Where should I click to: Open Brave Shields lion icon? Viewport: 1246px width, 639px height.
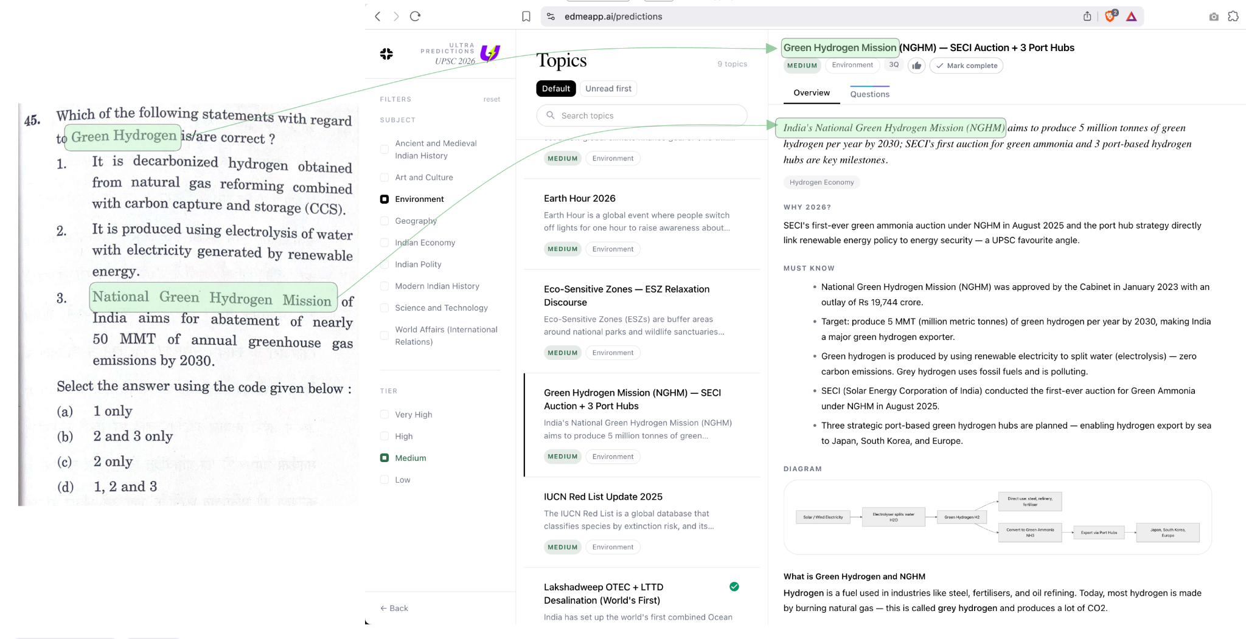1111,16
